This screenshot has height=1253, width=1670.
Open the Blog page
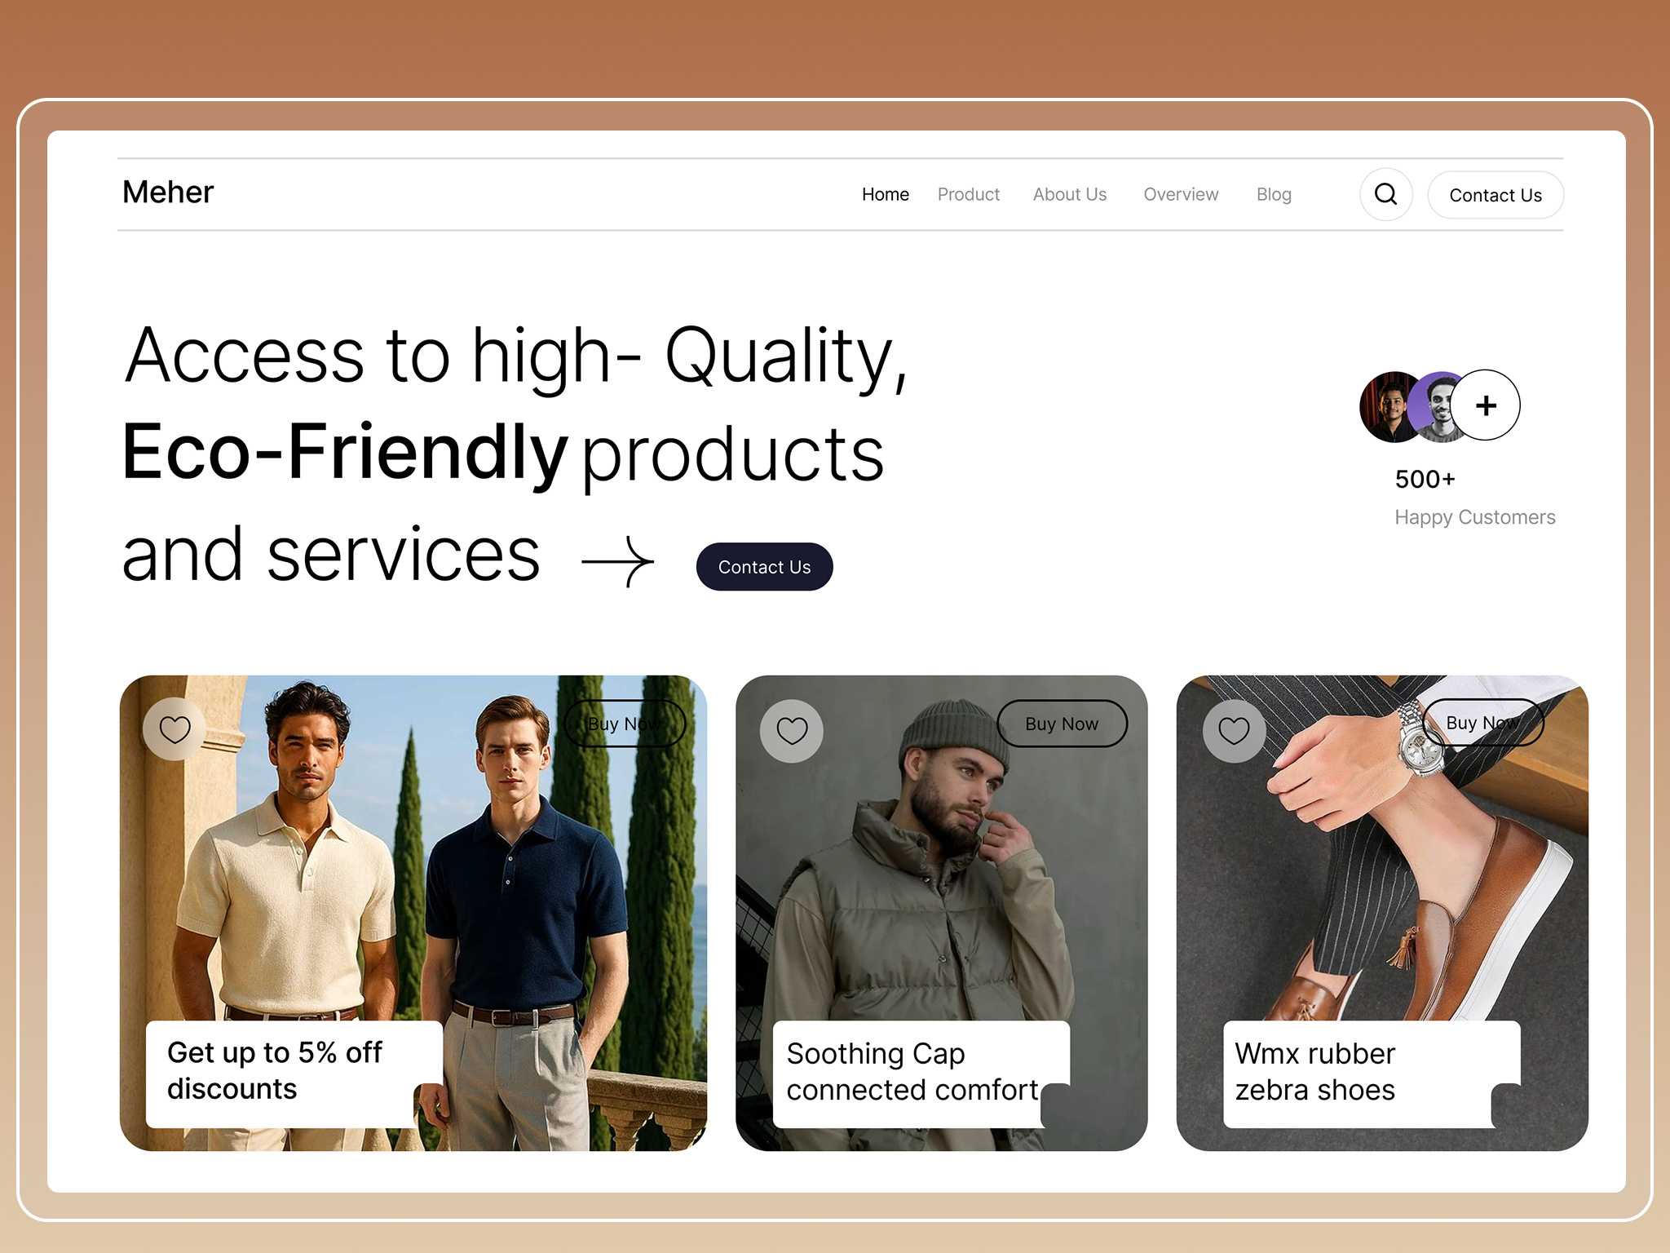pyautogui.click(x=1273, y=194)
